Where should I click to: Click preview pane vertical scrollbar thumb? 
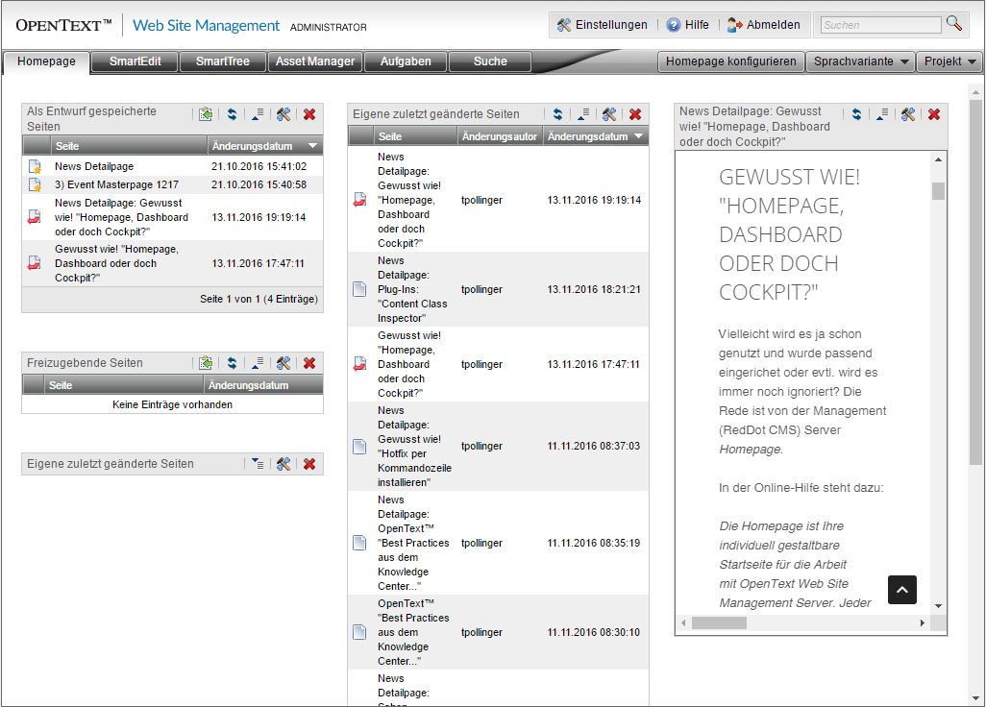click(x=938, y=190)
